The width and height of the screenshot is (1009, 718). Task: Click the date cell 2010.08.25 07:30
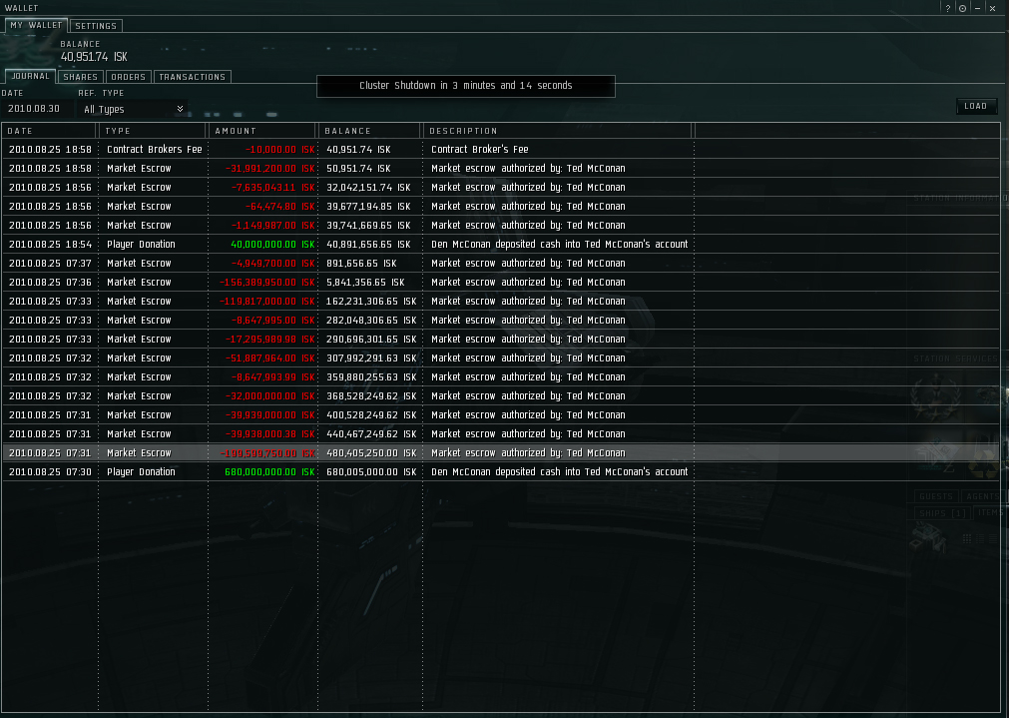pyautogui.click(x=50, y=472)
